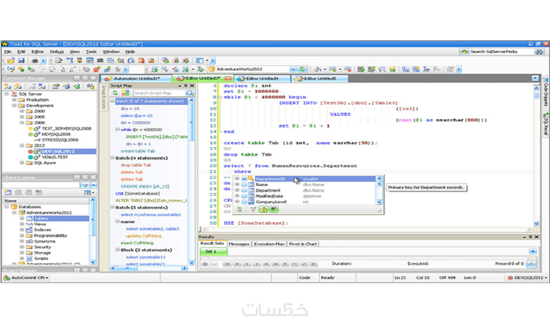Toggle the CompanyLevel checkbox in autocomplete list
550x323 pixels.
tap(244, 202)
